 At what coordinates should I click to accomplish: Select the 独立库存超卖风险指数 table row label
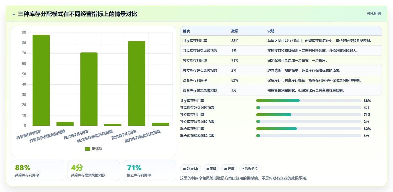[x=200, y=71]
